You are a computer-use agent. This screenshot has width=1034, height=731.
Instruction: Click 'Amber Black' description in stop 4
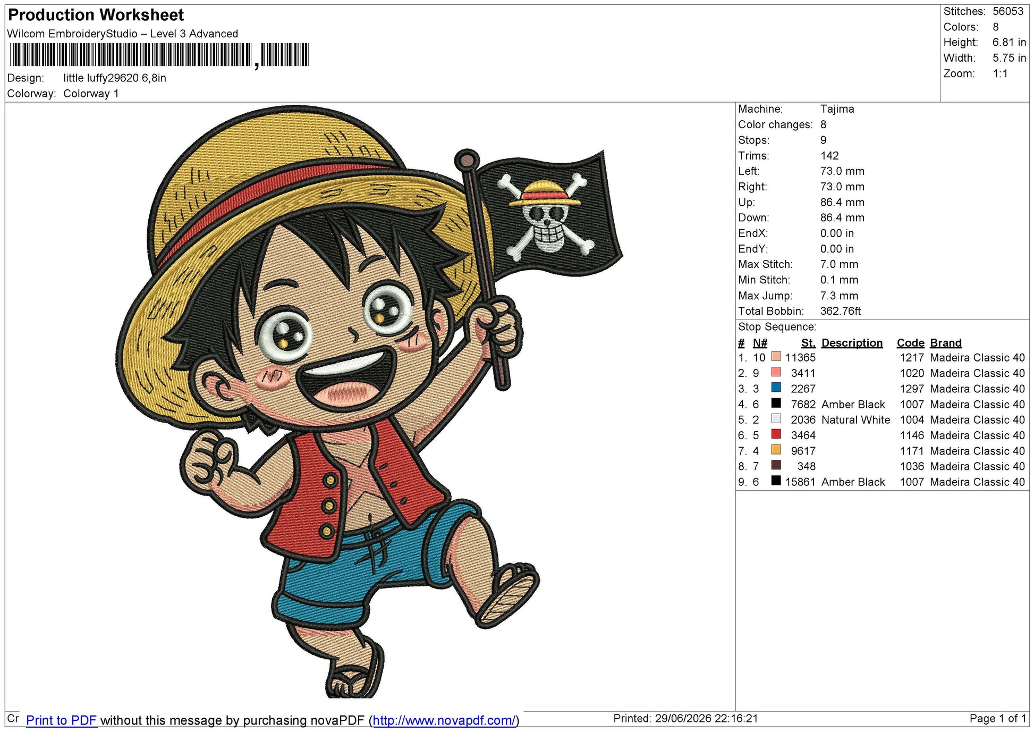(x=853, y=405)
